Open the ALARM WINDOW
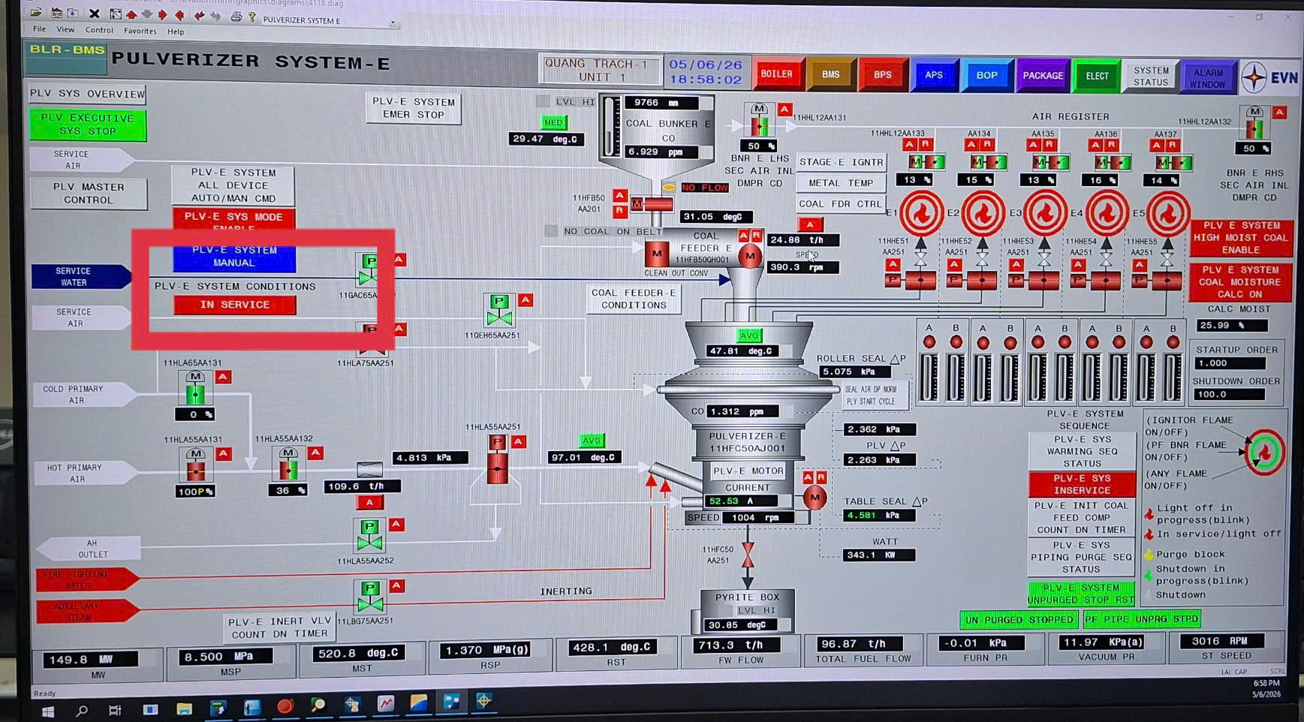 coord(1207,78)
